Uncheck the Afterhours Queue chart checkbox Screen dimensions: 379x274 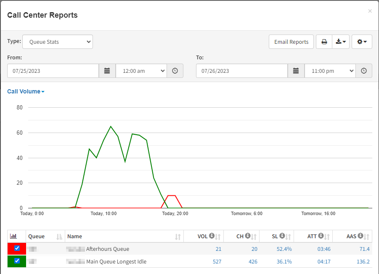pyautogui.click(x=17, y=248)
